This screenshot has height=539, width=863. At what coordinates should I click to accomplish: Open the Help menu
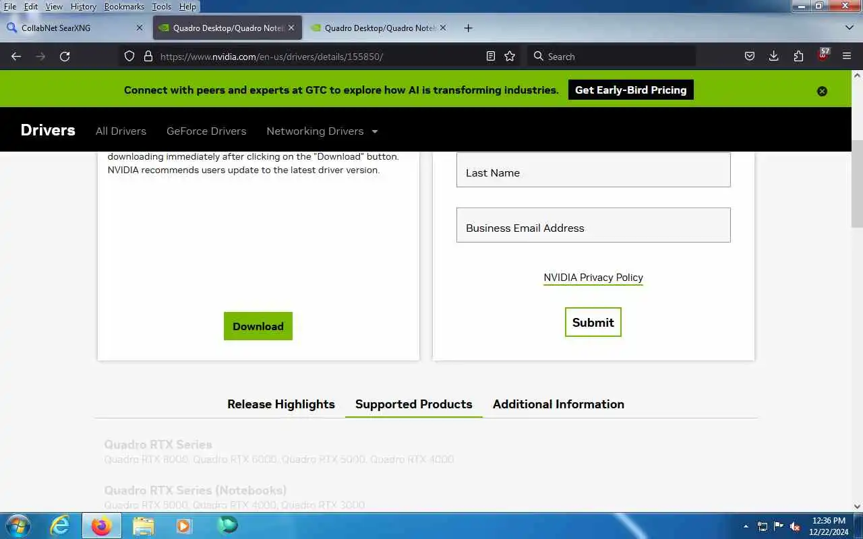point(187,7)
